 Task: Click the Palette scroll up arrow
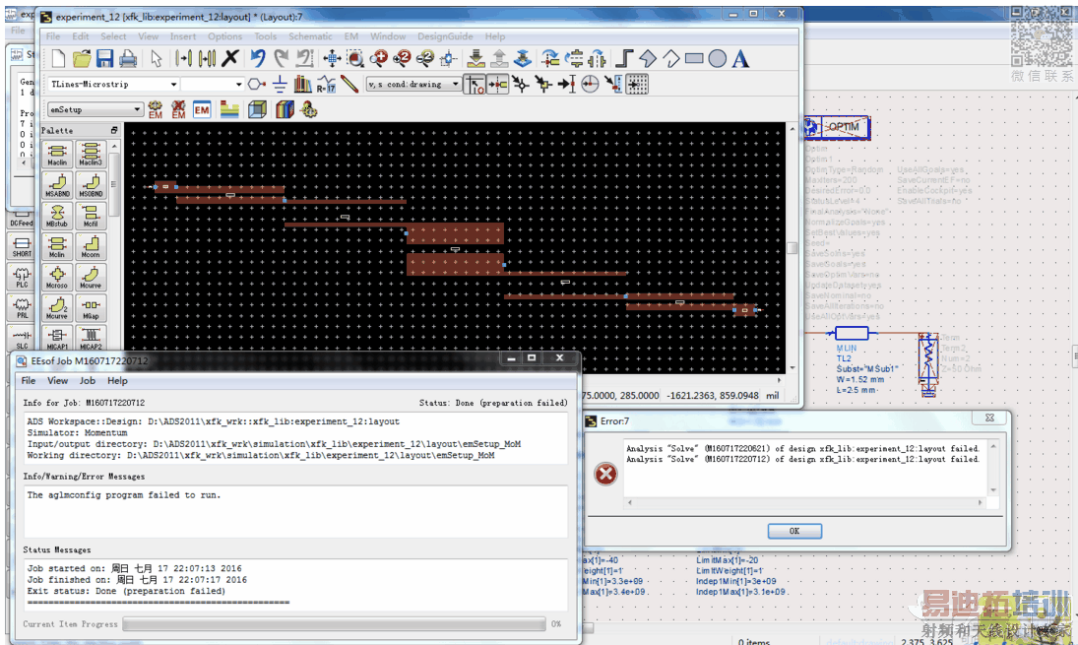114,147
